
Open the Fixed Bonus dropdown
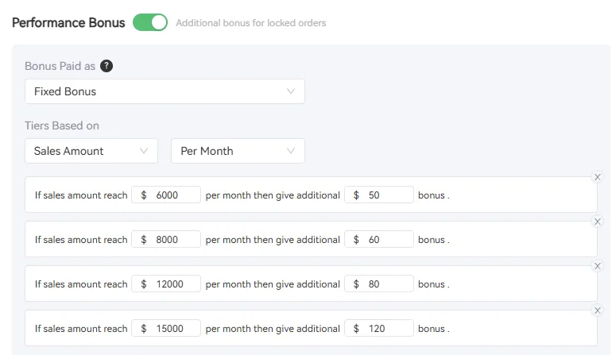(x=165, y=91)
